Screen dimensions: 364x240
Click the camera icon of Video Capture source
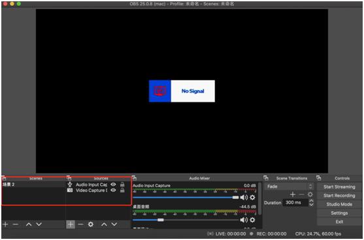(70, 190)
